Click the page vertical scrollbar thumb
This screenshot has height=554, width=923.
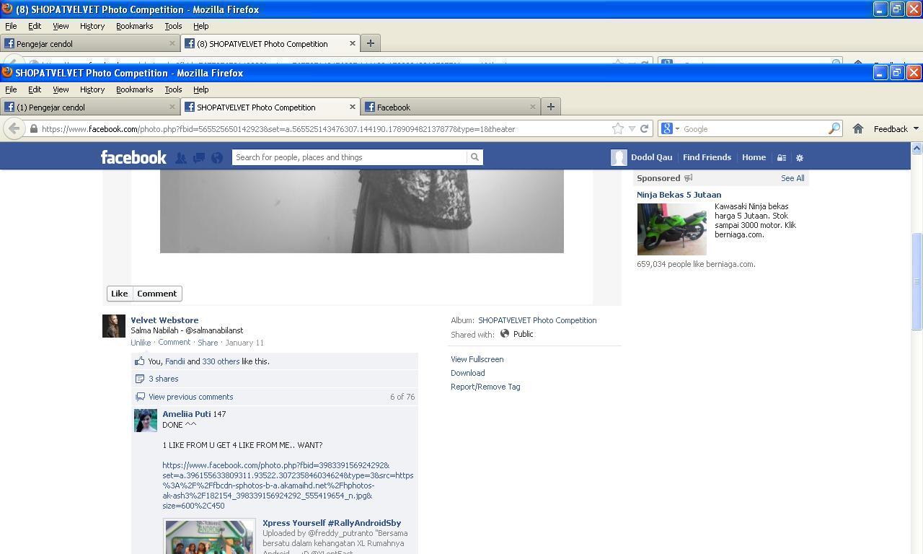[917, 280]
